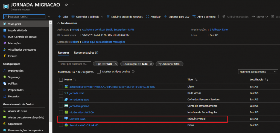280x133 pixels.
Task: Click the Adicionar filtro button
Action: [x=169, y=64]
